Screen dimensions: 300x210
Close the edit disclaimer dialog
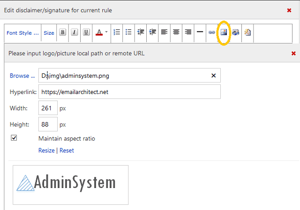coord(289,10)
